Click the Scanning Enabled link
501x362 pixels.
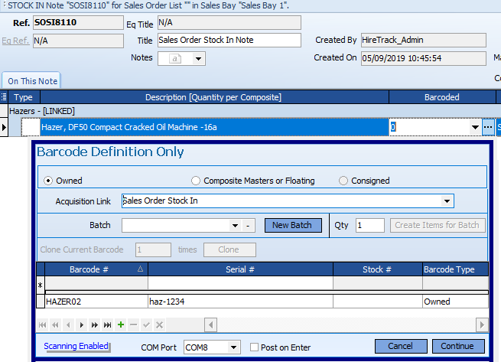coord(76,347)
